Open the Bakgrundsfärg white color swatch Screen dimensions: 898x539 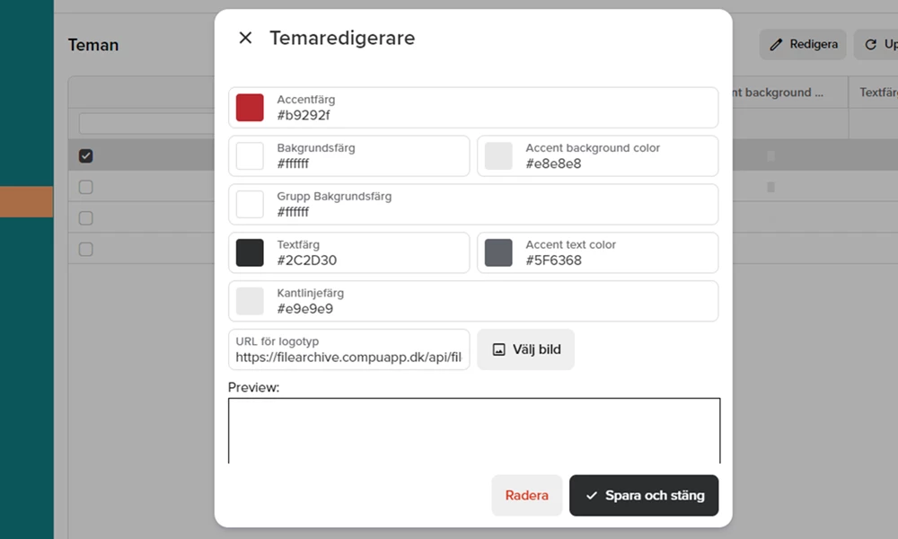click(250, 155)
